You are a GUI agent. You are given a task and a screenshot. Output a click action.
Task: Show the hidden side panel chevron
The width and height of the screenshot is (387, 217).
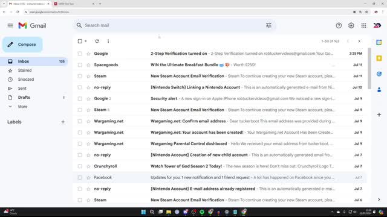click(x=379, y=200)
